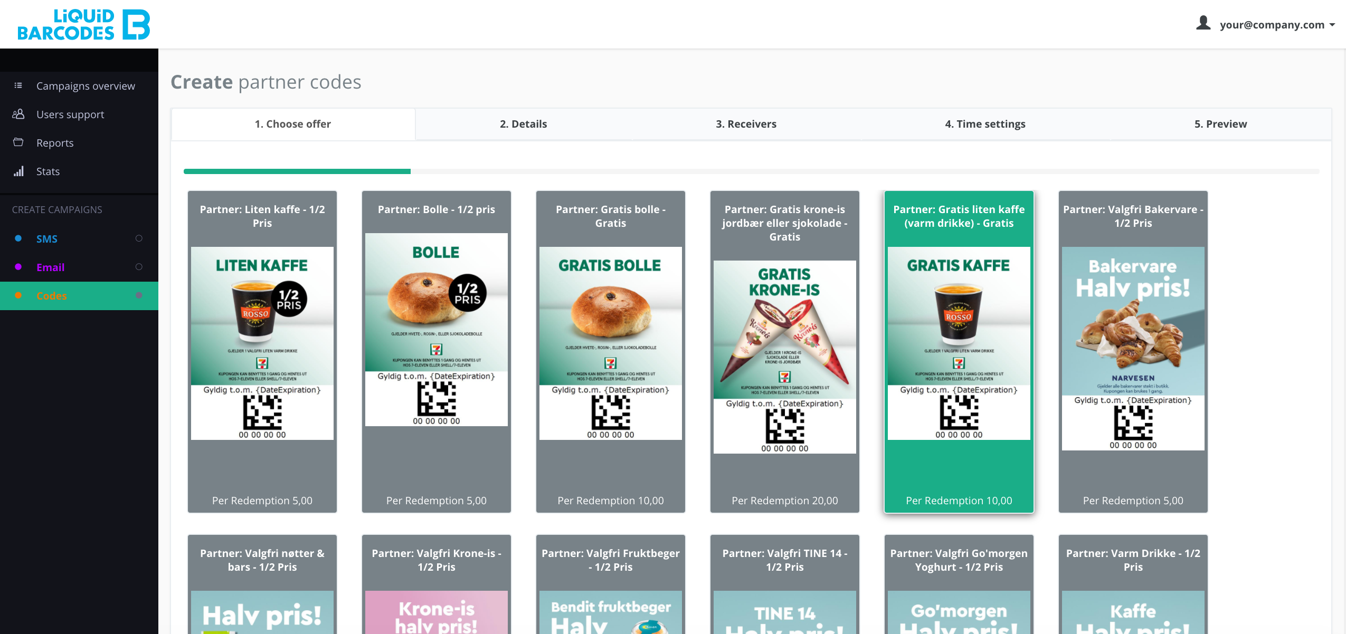Click Per Redemption 5,00 on Bakervare card
The height and width of the screenshot is (634, 1346).
point(1133,501)
